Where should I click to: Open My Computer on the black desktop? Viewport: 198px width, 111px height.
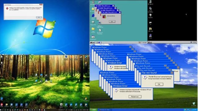pos(150,2)
